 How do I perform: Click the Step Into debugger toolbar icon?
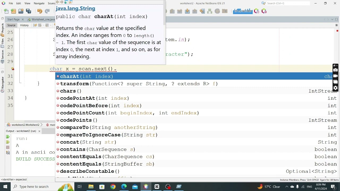[187, 11]
